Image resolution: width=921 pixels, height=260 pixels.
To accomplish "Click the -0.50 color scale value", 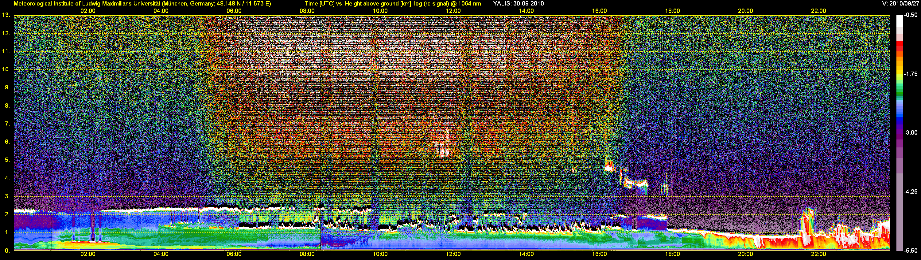I will click(911, 15).
